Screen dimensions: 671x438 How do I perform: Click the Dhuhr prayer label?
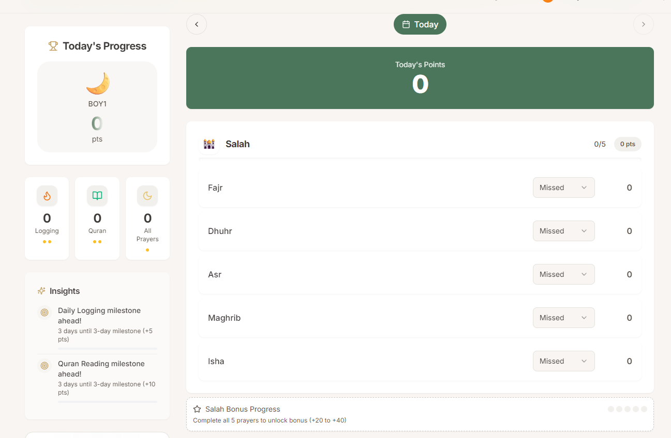coord(220,231)
